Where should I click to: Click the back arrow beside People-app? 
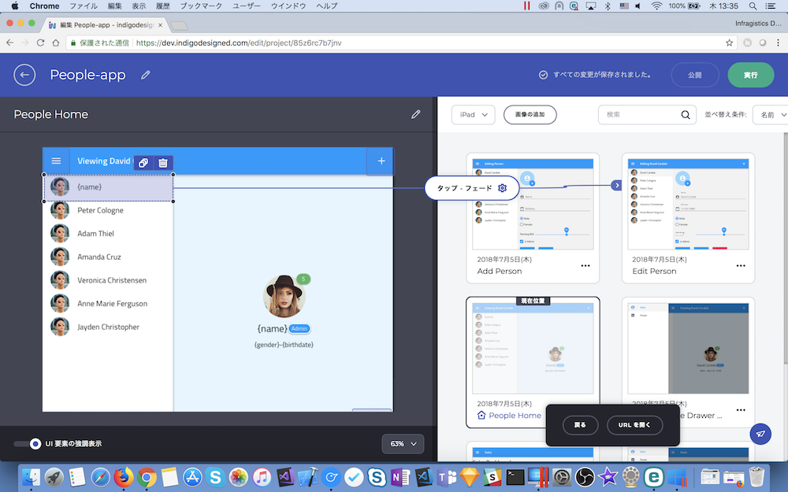pos(24,75)
